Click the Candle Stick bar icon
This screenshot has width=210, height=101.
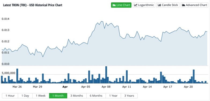point(159,5)
